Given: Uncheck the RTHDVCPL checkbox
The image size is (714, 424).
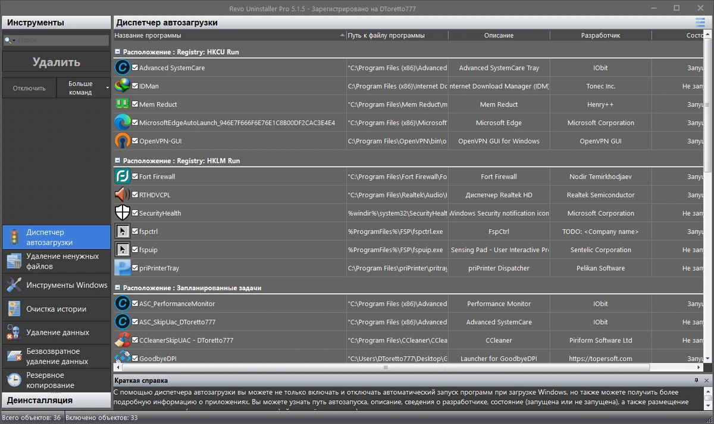Looking at the screenshot, I should click(x=135, y=194).
